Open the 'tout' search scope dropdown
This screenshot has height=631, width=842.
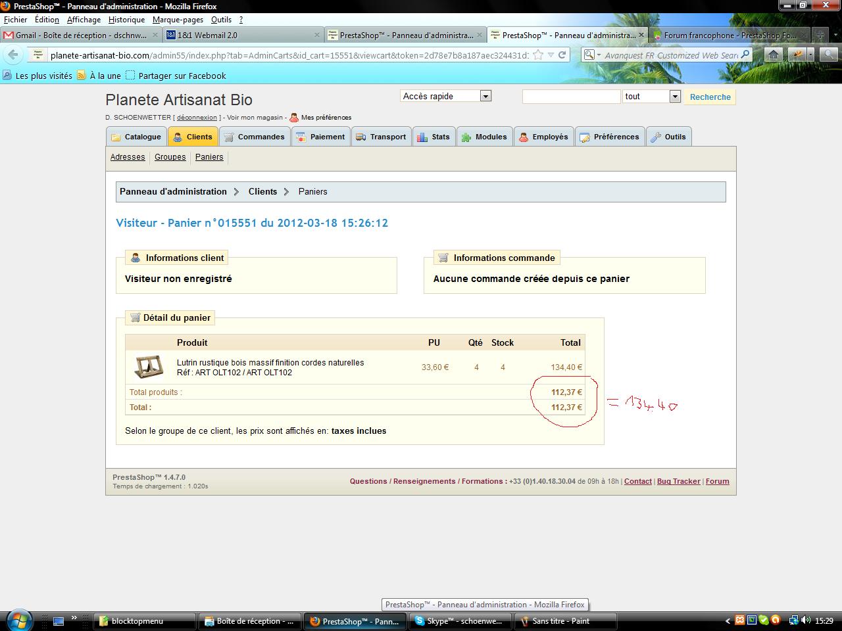coord(651,97)
